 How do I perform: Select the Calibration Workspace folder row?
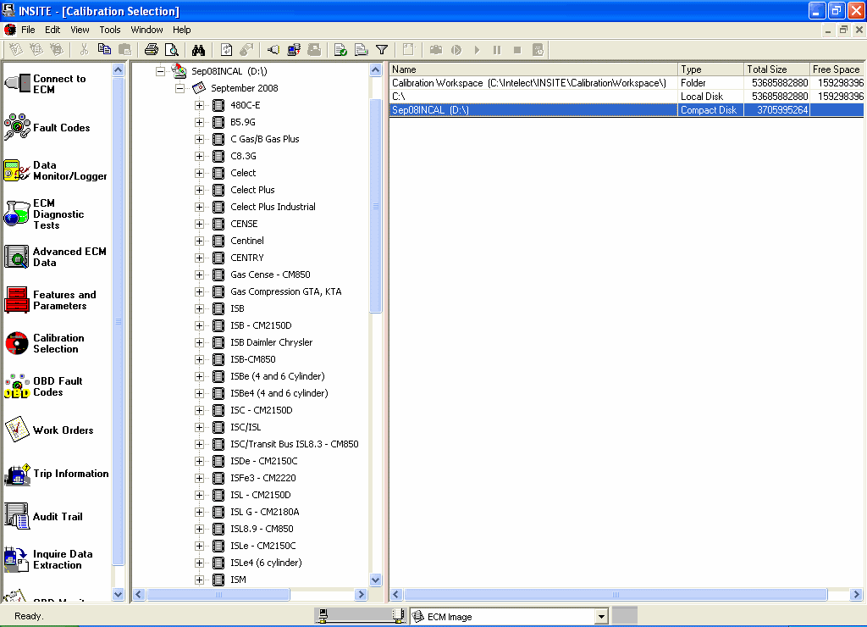627,83
